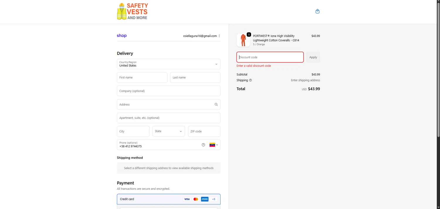This screenshot has width=440, height=209.
Task: Click the Visa card icon
Action: point(187,199)
